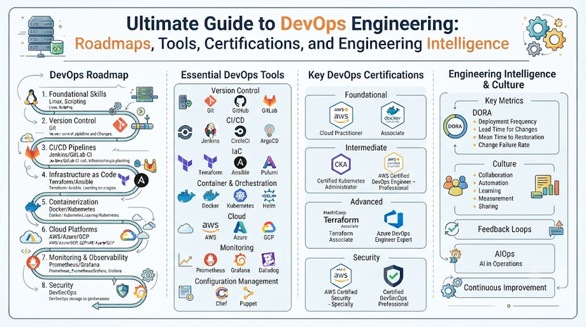Viewport: 586px width, 327px height.
Task: Select the Key DevOps Certifications heading
Action: click(x=366, y=74)
